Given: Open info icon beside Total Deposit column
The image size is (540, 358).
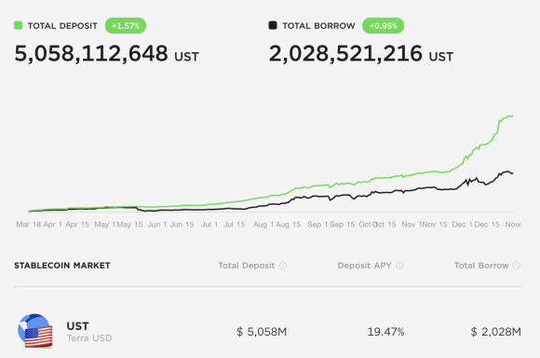Looking at the screenshot, I should pyautogui.click(x=283, y=265).
